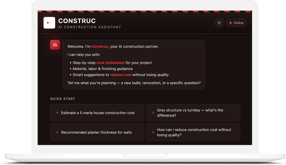286x165 pixels.
Task: Click the red dot in the Online badge
Action: (230, 23)
